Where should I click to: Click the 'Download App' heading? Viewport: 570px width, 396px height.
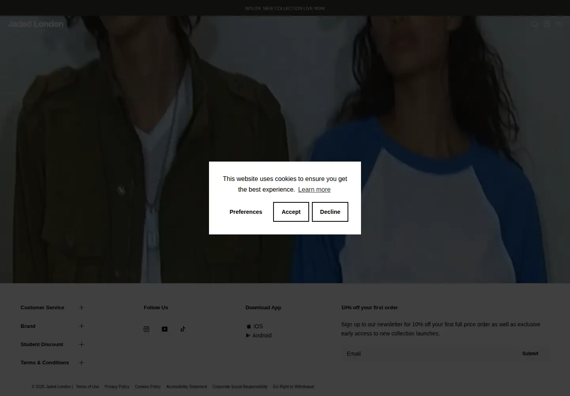(263, 308)
